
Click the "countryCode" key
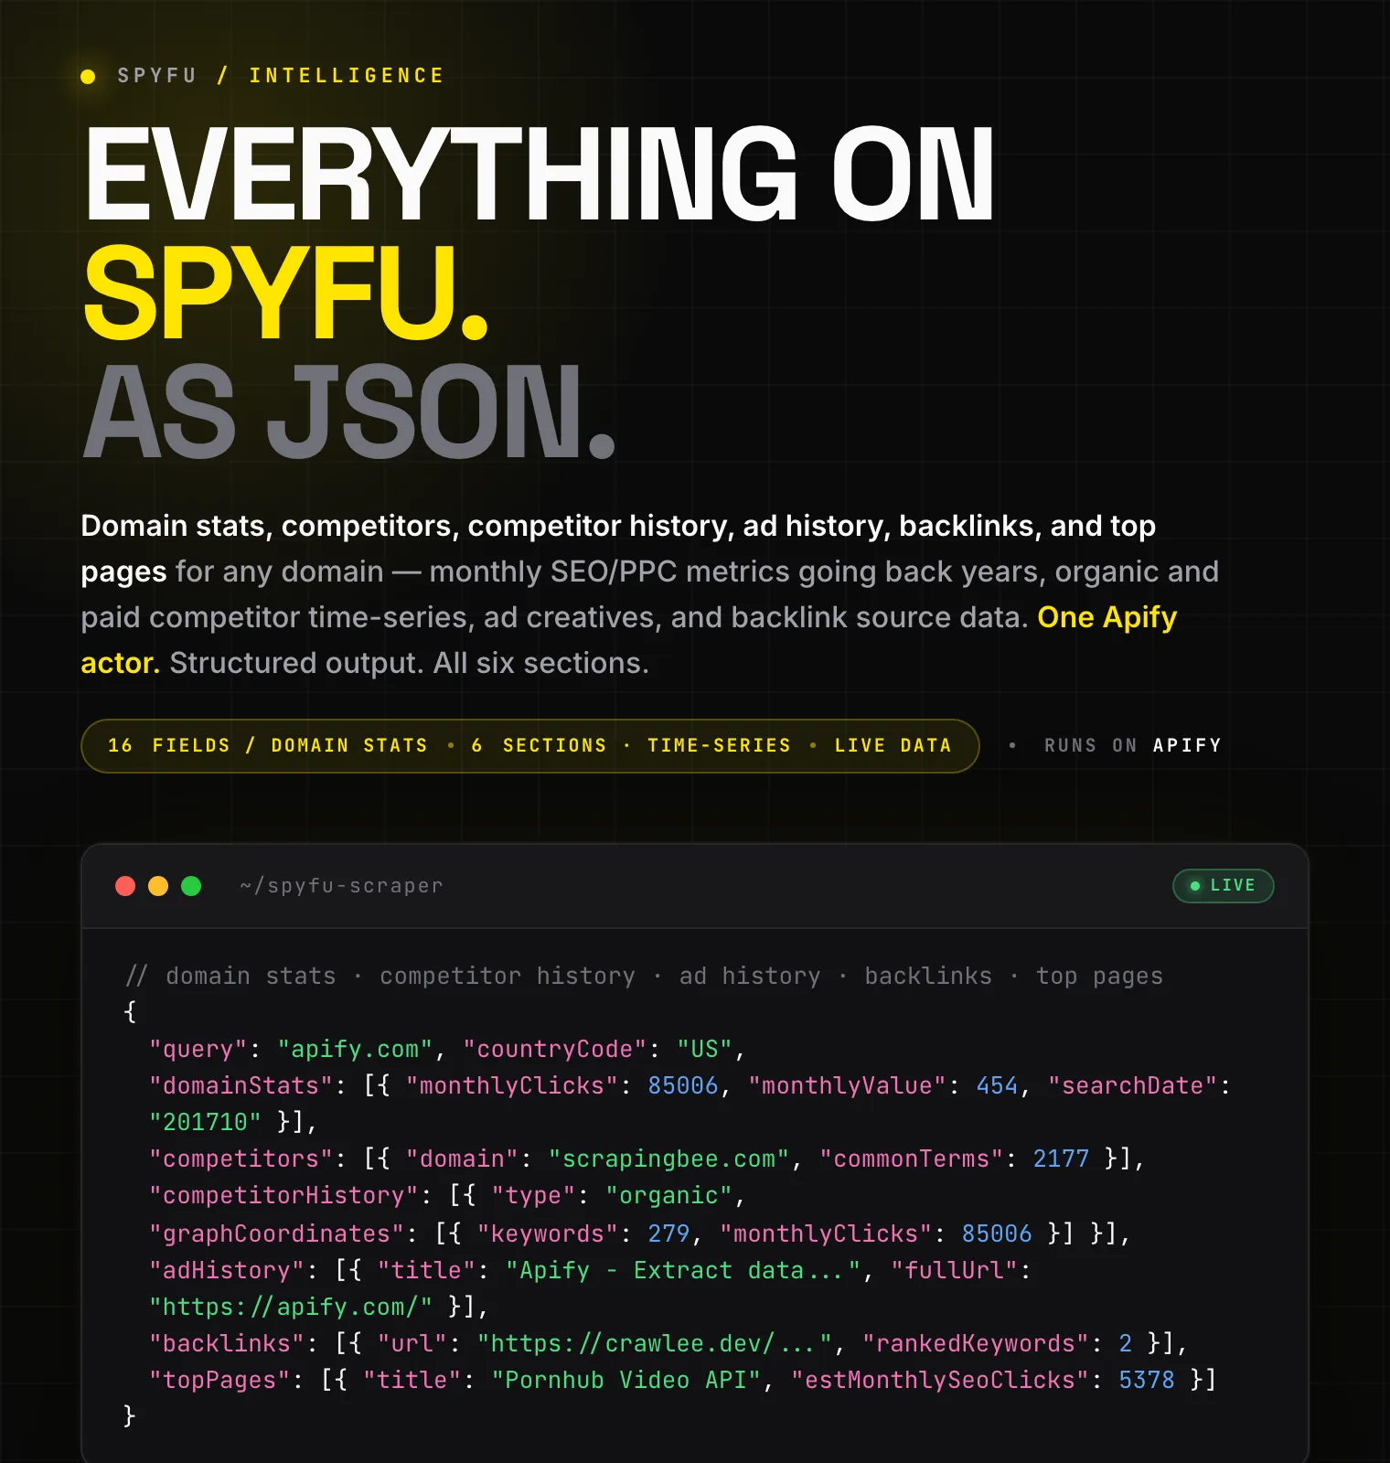tap(554, 1049)
